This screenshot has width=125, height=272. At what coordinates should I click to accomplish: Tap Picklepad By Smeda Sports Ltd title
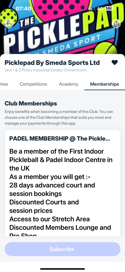pyautogui.click(x=52, y=63)
